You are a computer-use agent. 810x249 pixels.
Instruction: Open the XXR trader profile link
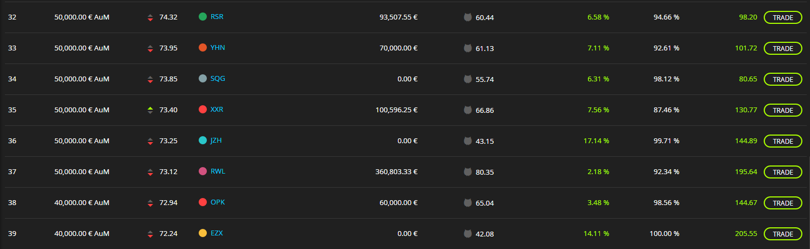(x=217, y=110)
